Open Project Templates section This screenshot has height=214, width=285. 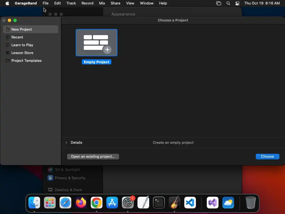coord(31,60)
